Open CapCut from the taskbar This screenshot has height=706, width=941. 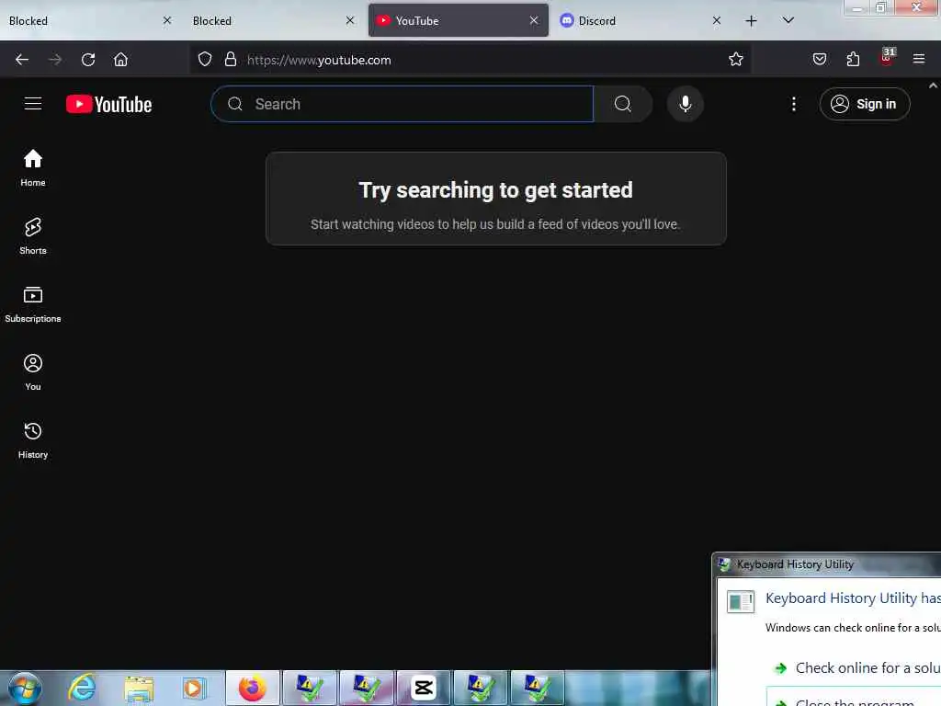click(423, 688)
